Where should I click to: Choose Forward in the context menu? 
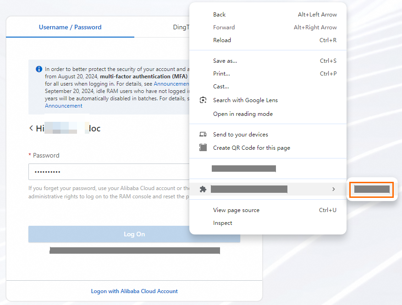pyautogui.click(x=268, y=27)
